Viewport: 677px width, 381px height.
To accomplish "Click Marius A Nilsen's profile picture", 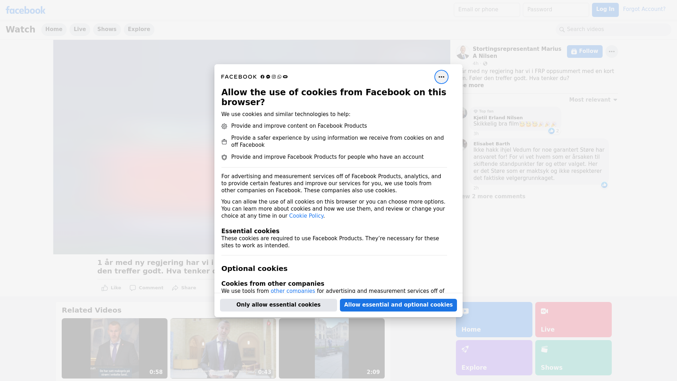I will pos(463,52).
